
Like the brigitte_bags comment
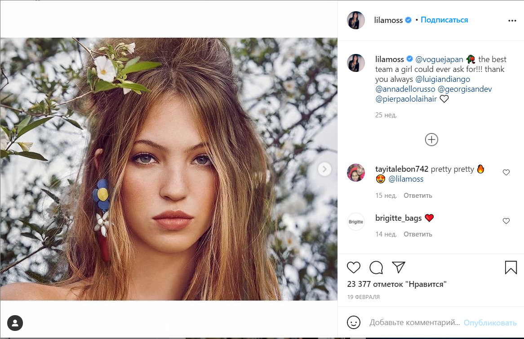click(506, 221)
